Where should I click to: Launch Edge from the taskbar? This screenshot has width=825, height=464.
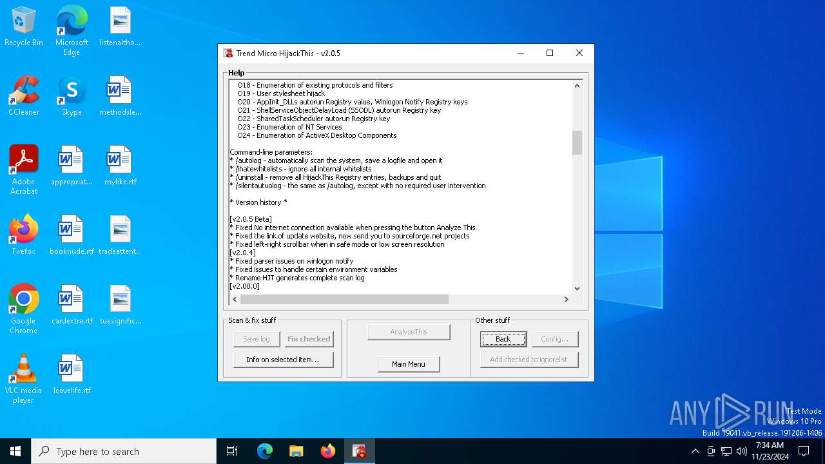pyautogui.click(x=265, y=451)
